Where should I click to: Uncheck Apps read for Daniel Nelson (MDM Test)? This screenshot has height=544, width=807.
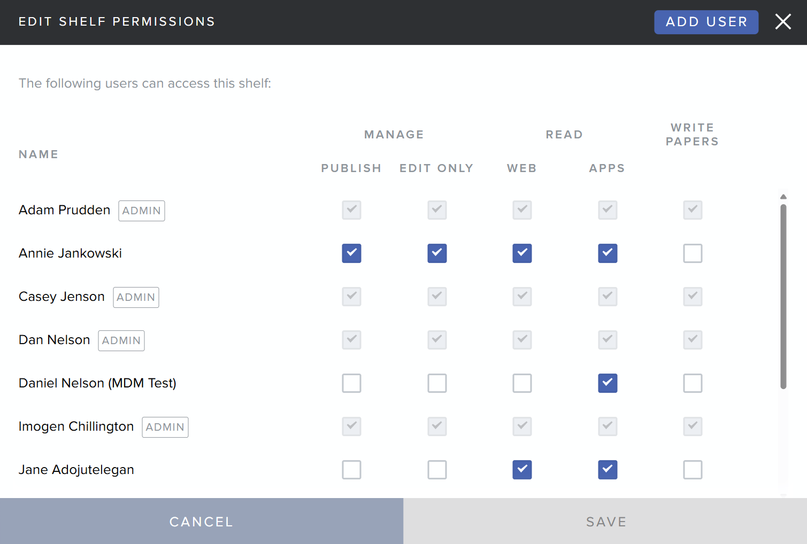608,383
